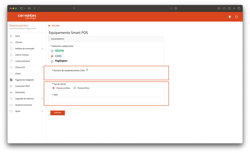Click the EQUIPAMENTO section header
The height and width of the screenshot is (153, 250).
point(106,39)
